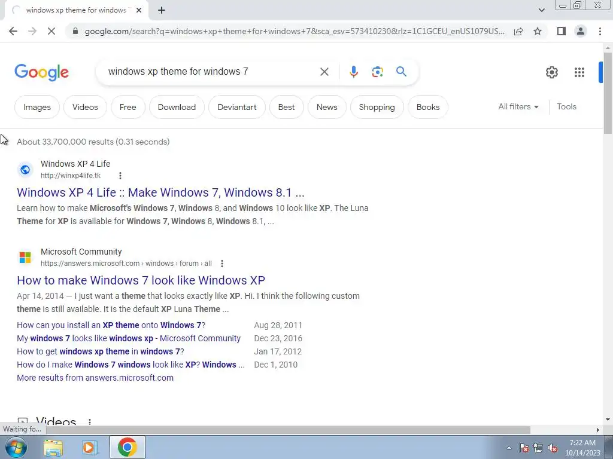The height and width of the screenshot is (459, 613).
Task: Open the Google apps grid
Action: 579,72
